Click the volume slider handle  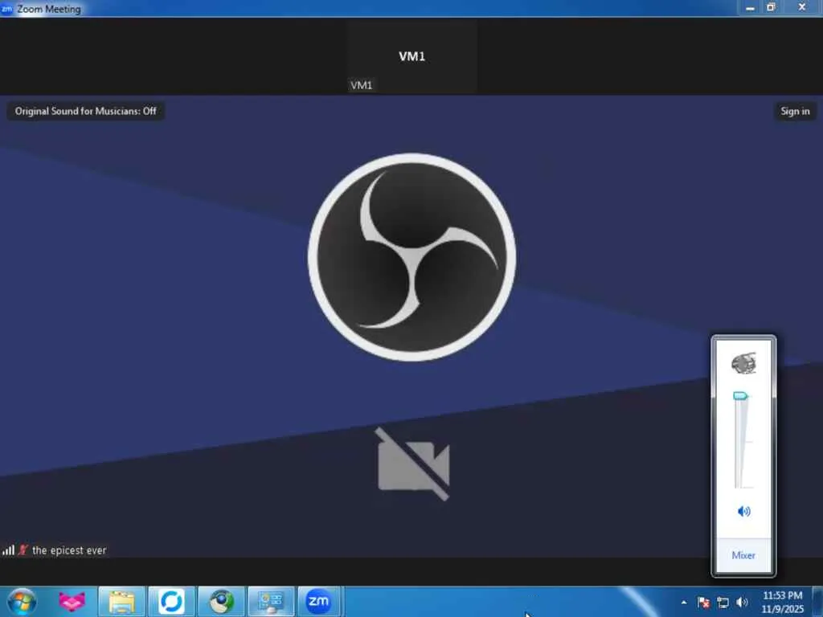tap(740, 395)
